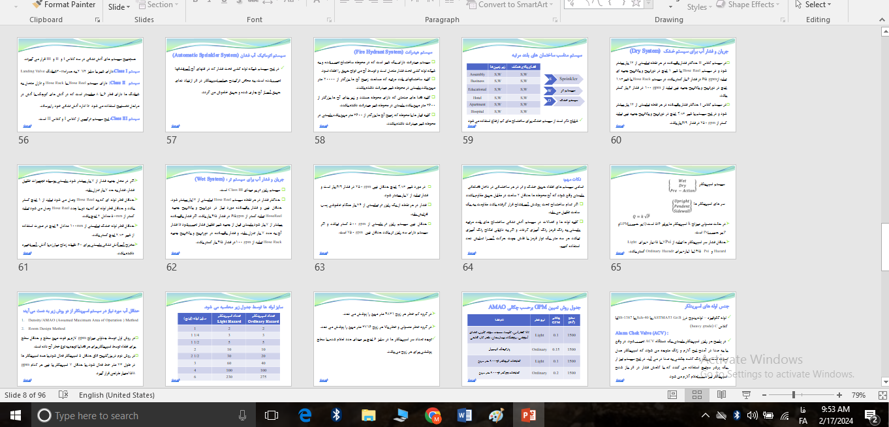This screenshot has width=889, height=427.
Task: Select the slide thumbnail listing Density/AMAO Method
Action: pos(81,339)
